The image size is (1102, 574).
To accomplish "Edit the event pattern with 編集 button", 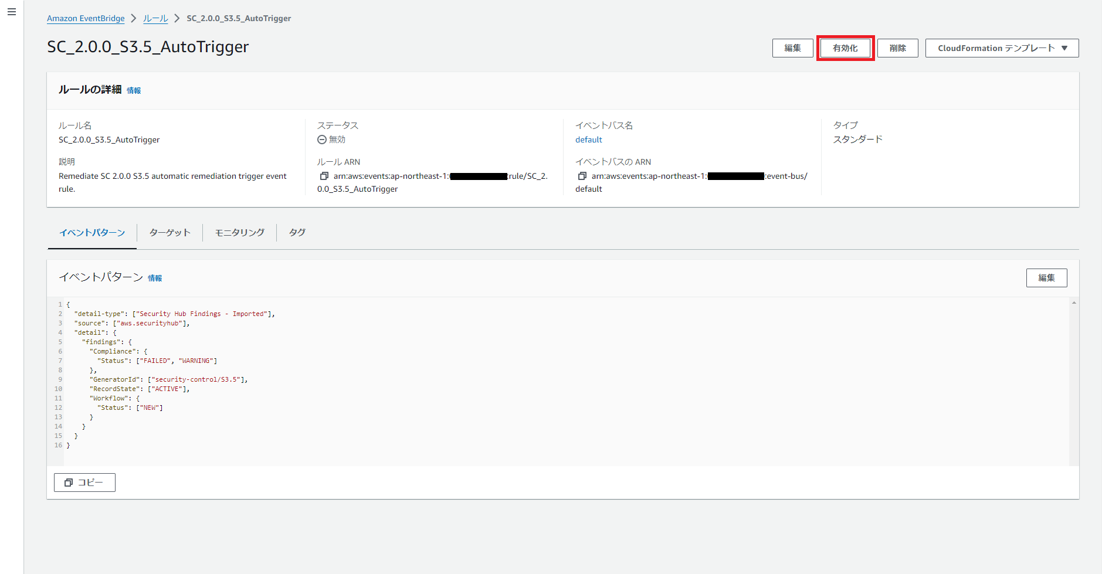I will click(x=1046, y=278).
